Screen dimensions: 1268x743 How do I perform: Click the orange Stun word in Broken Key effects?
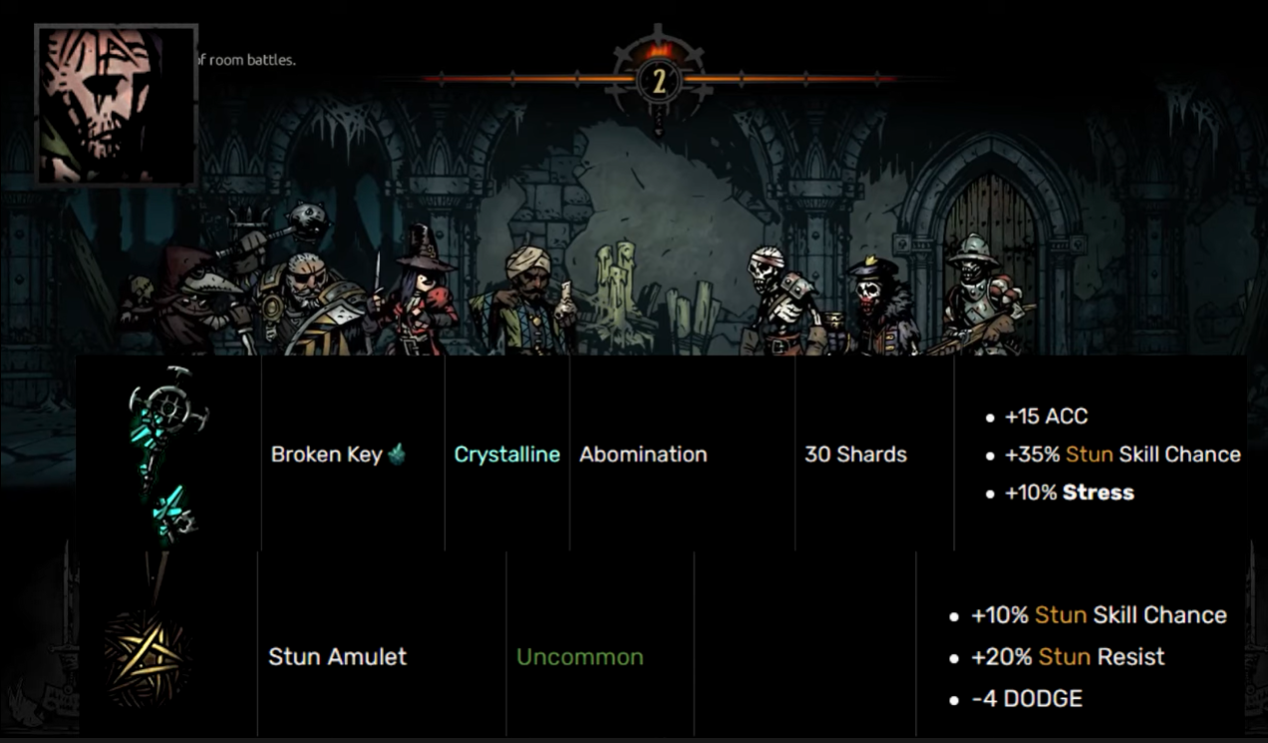[1089, 455]
